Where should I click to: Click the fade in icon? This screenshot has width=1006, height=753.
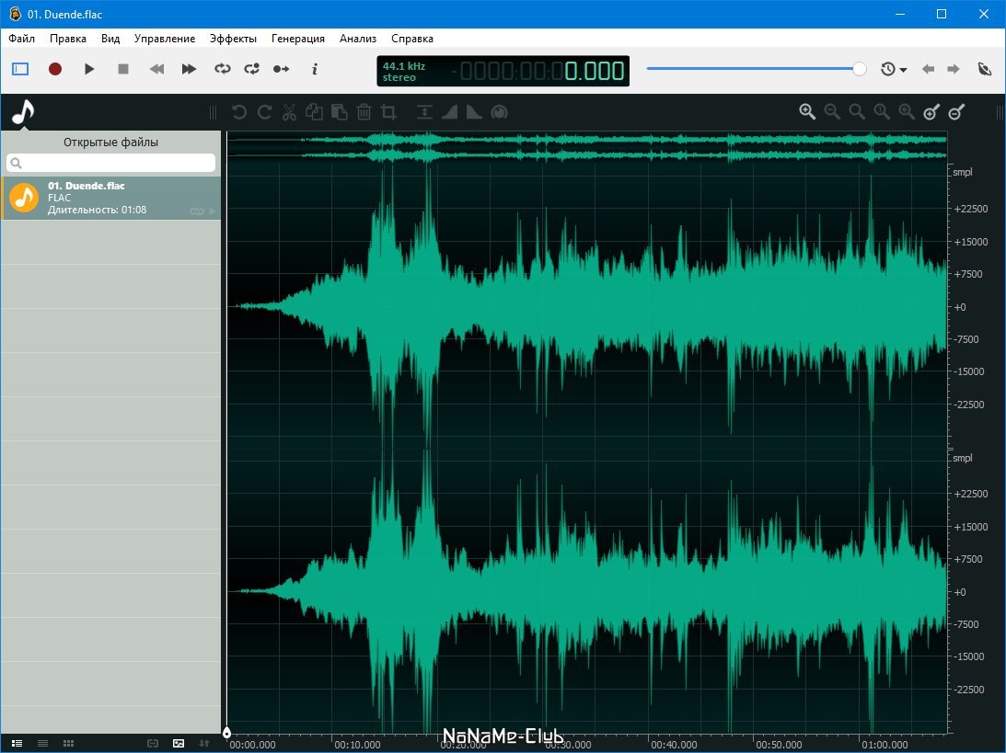point(450,112)
